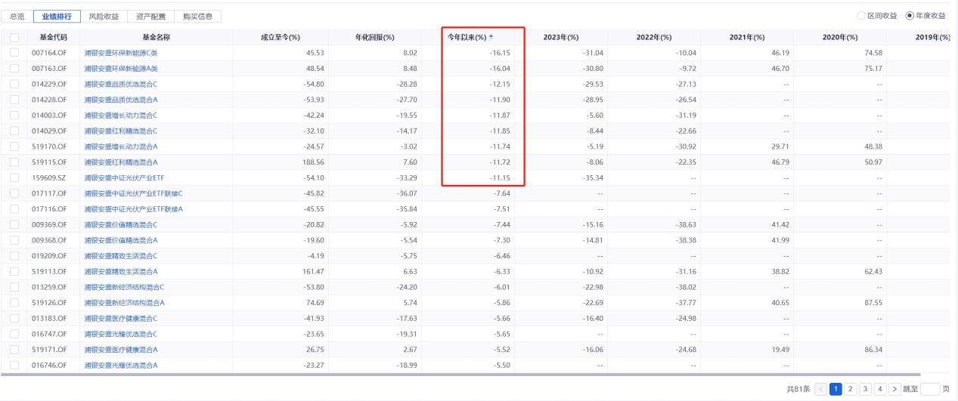Open fund link 浦银安盛环保新能源C类
The width and height of the screenshot is (958, 401).
tap(121, 53)
